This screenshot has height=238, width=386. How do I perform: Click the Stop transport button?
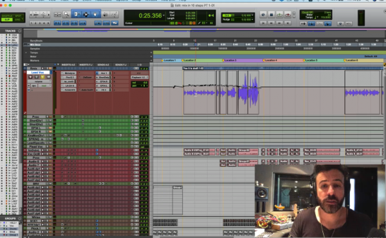271,15
